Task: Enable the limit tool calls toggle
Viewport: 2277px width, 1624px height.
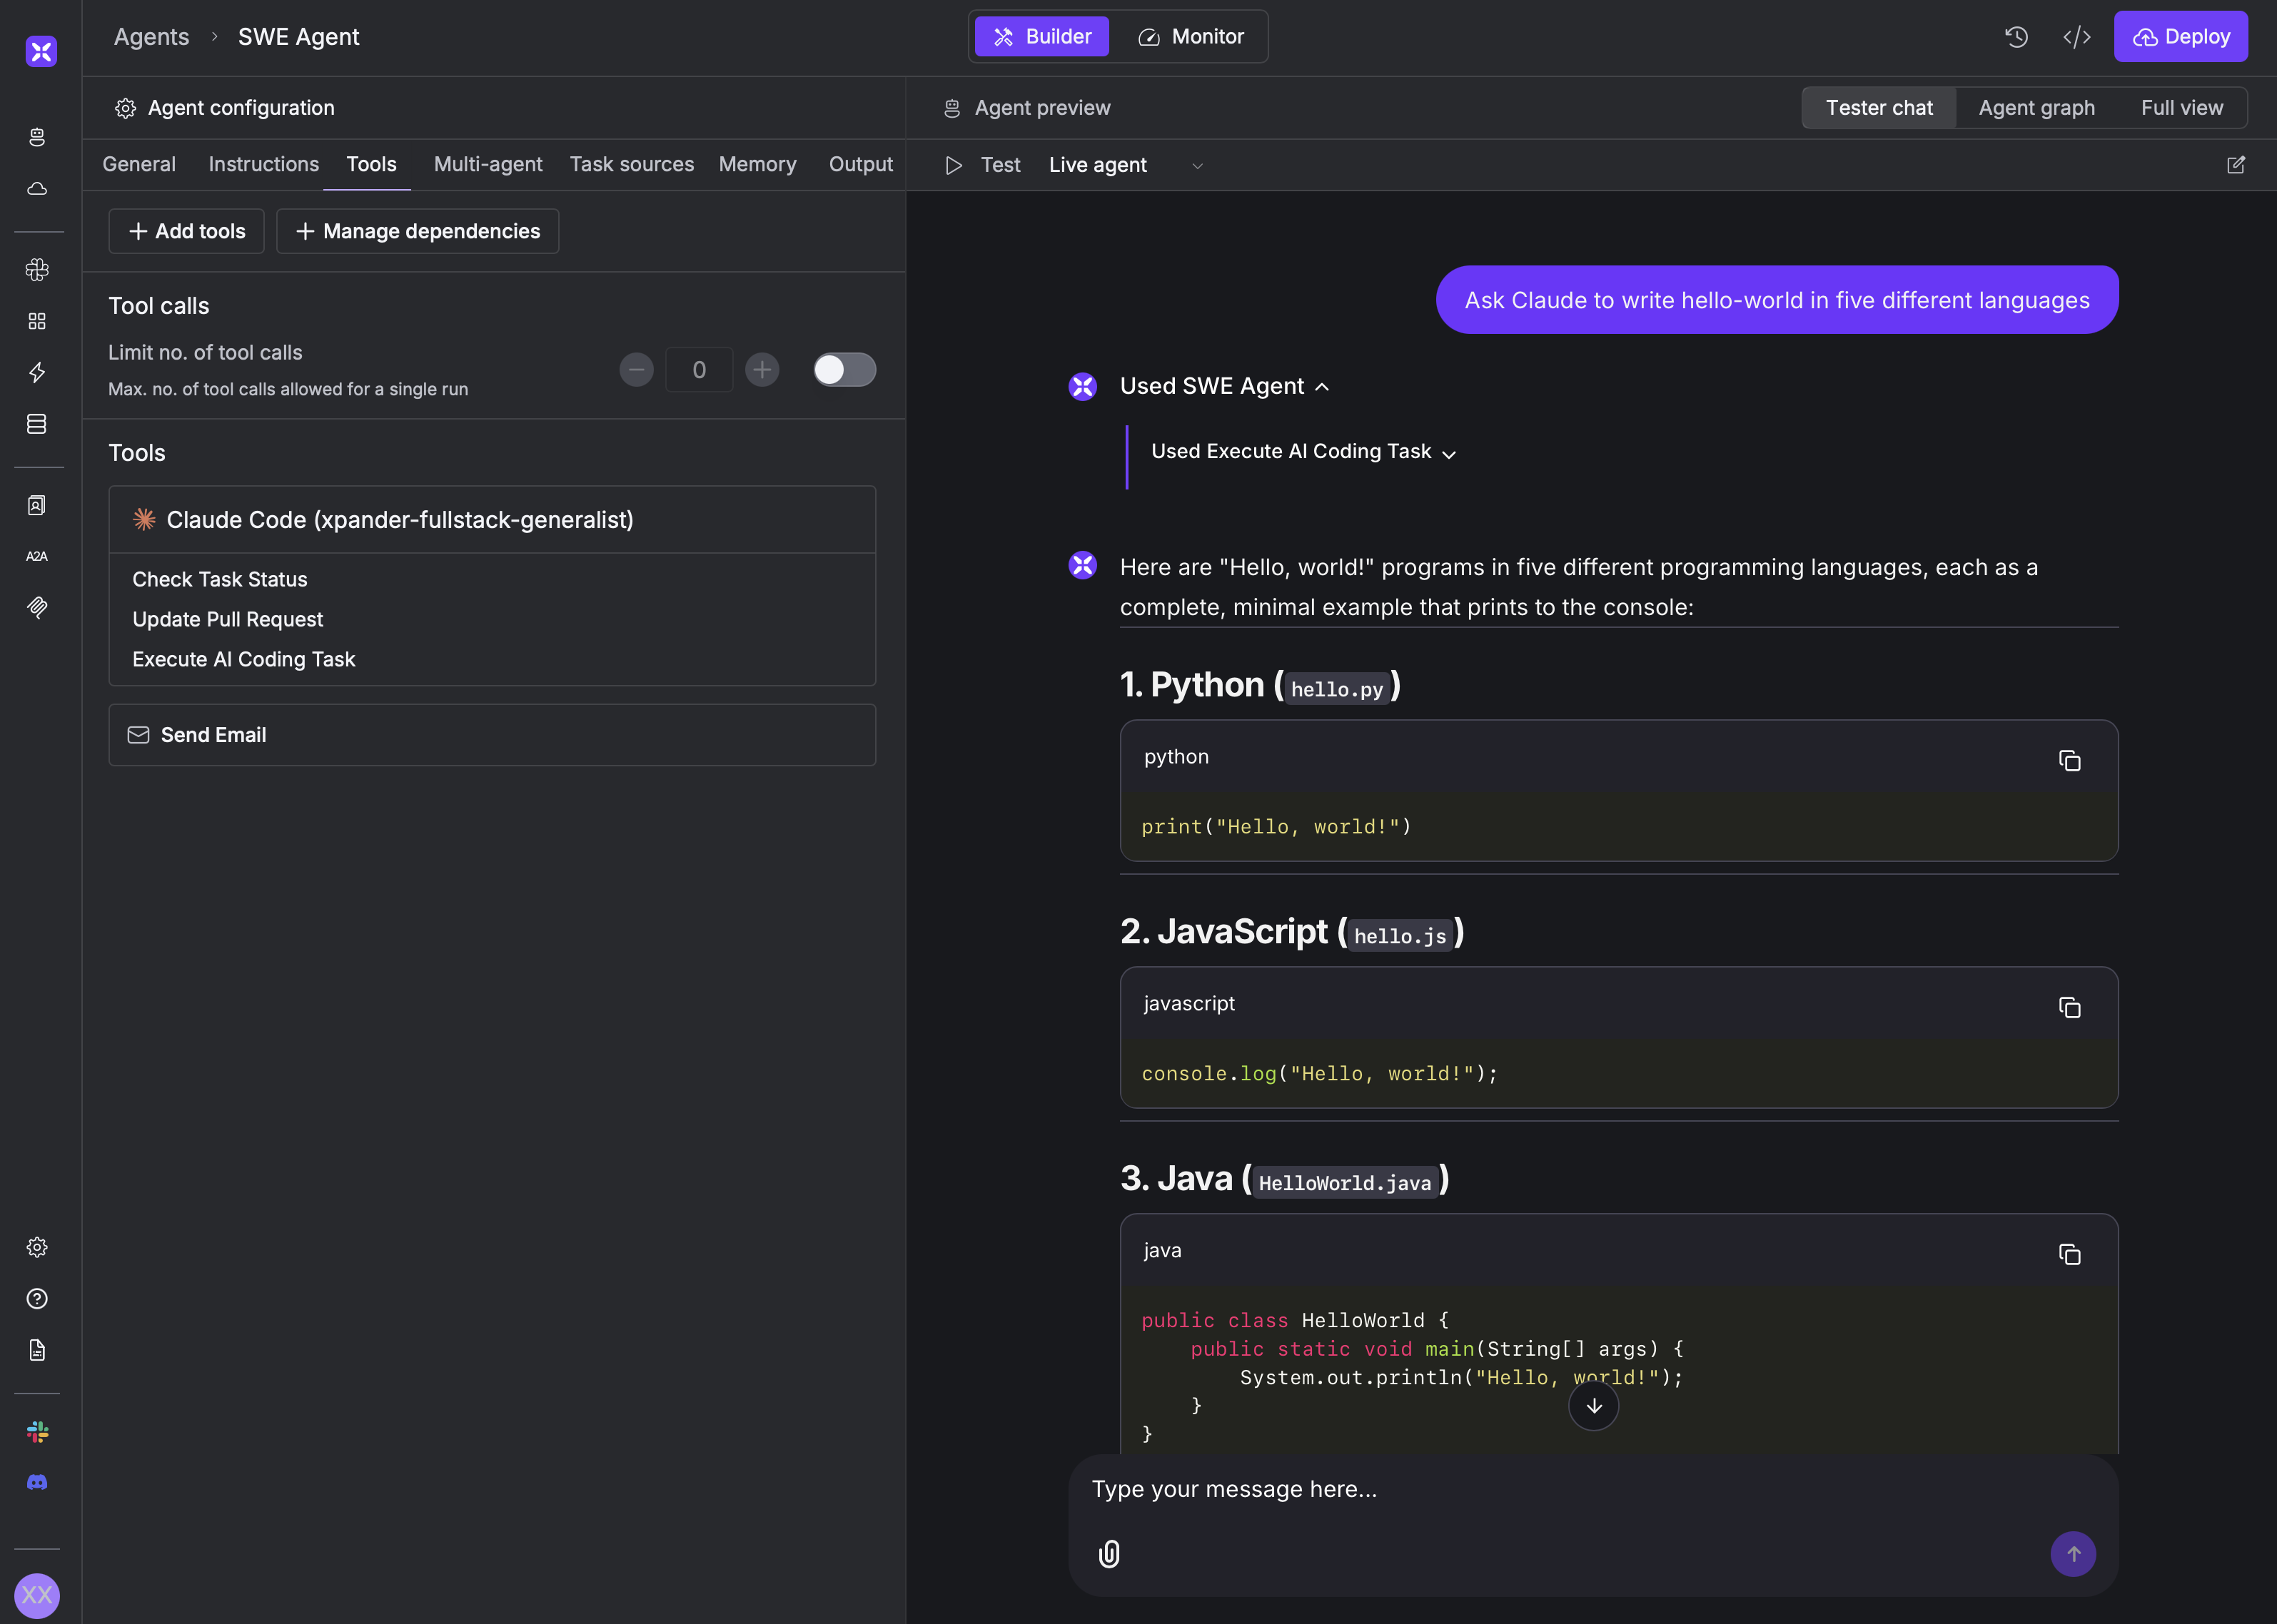Action: tap(844, 370)
